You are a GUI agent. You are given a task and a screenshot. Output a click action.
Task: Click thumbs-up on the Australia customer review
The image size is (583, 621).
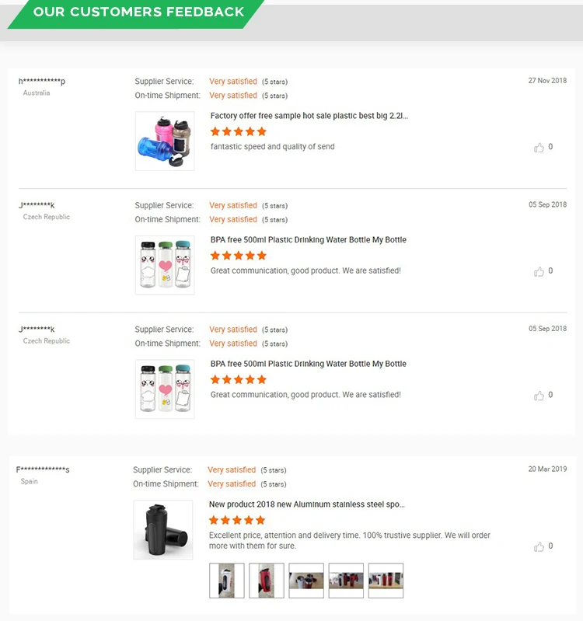[x=539, y=147]
